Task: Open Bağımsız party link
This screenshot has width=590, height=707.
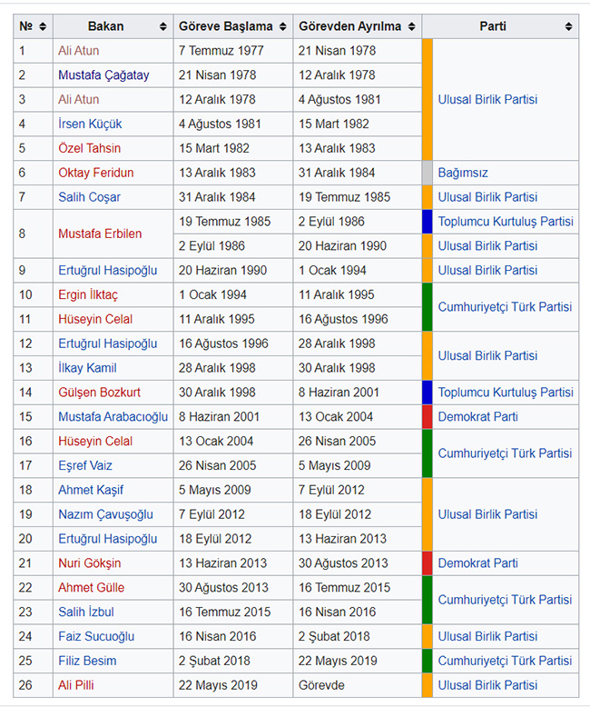Action: (463, 173)
